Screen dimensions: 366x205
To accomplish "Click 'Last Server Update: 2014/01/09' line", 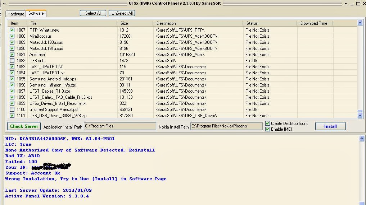I will tap(48, 190).
